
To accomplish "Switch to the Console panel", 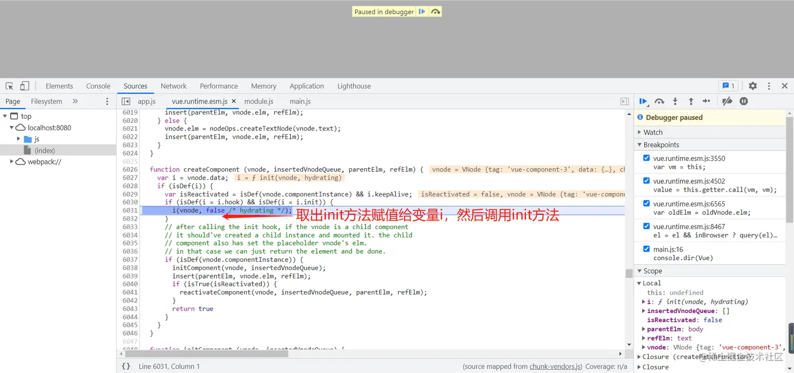I will tap(98, 86).
